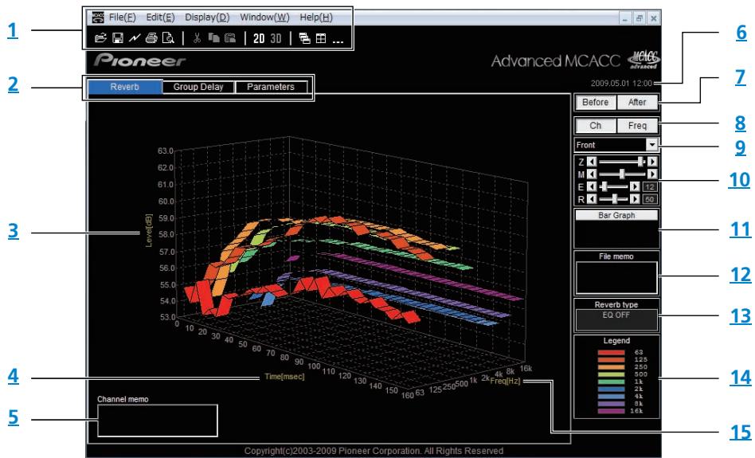Image resolution: width=755 pixels, height=458 pixels.
Task: Switch the graph to 2D view
Action: [259, 38]
